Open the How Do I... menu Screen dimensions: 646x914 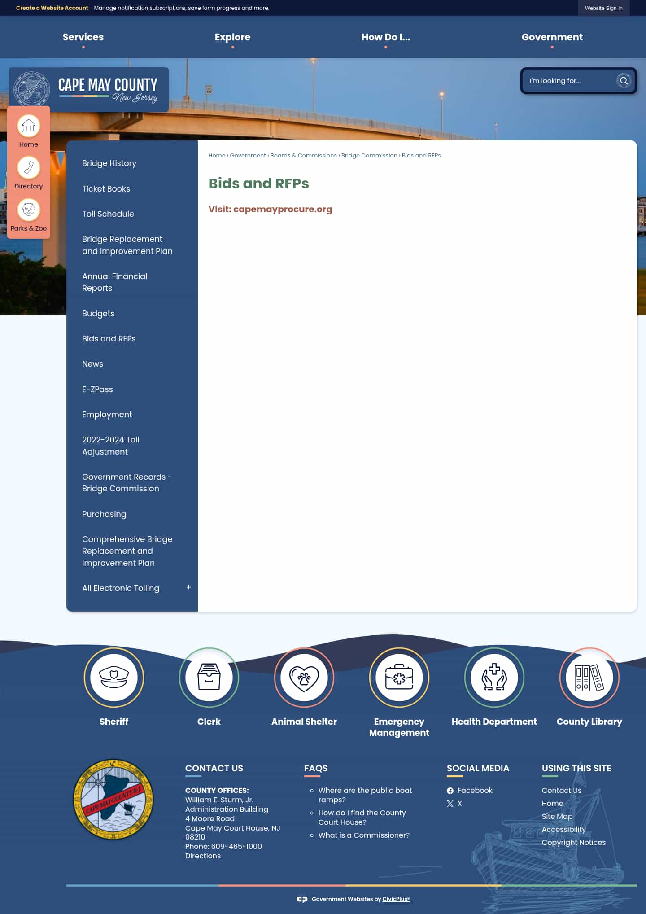(x=386, y=37)
